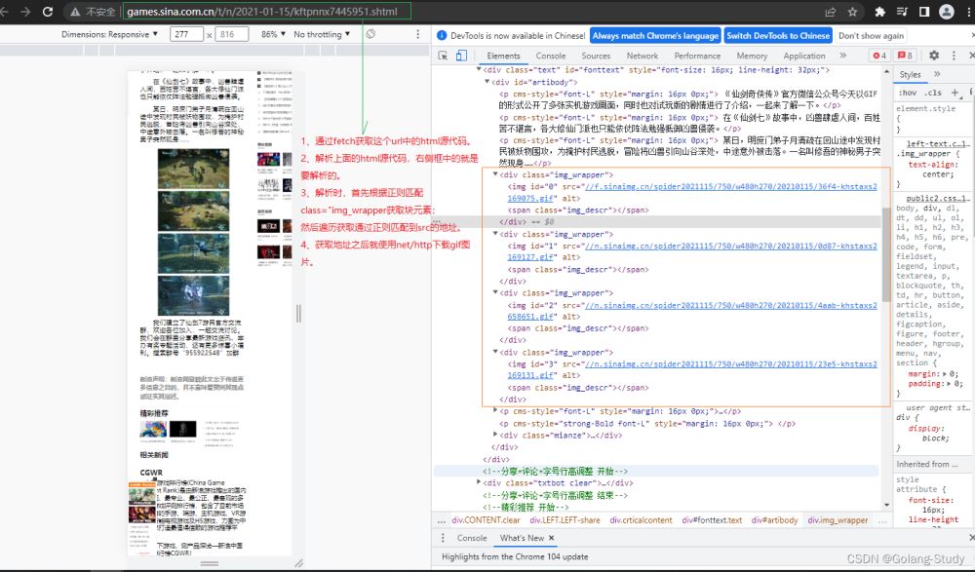Click the share page icon in address bar
Image resolution: width=975 pixels, height=572 pixels.
(x=829, y=12)
